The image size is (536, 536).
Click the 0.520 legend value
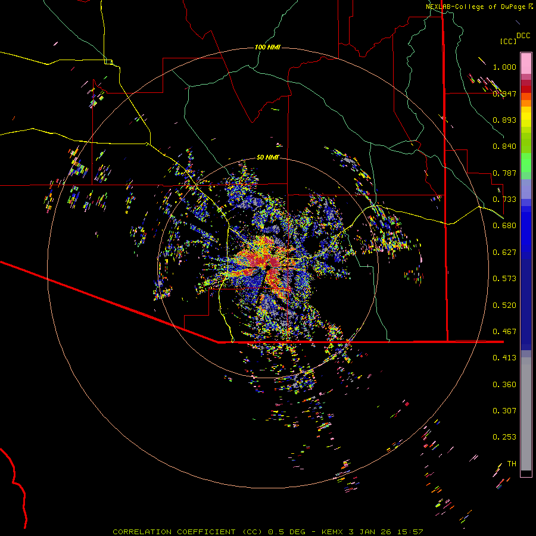click(x=504, y=306)
